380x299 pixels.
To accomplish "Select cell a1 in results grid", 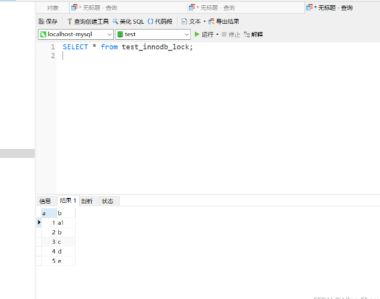I will point(66,223).
